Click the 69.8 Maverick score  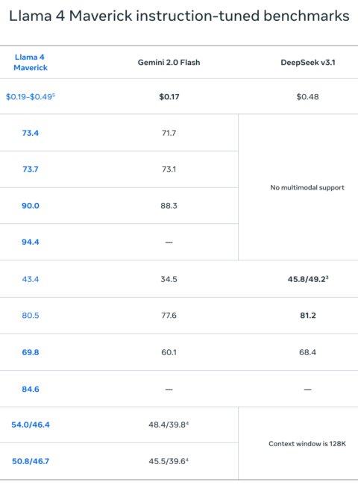click(x=31, y=352)
